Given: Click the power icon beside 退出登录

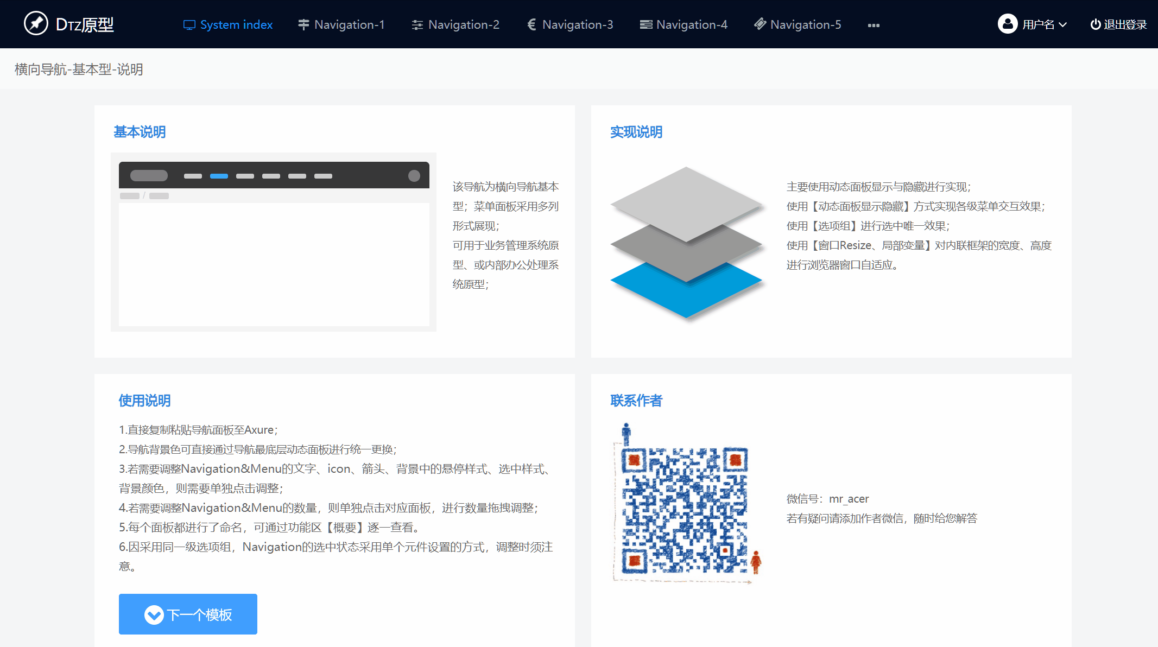Looking at the screenshot, I should click(x=1096, y=24).
